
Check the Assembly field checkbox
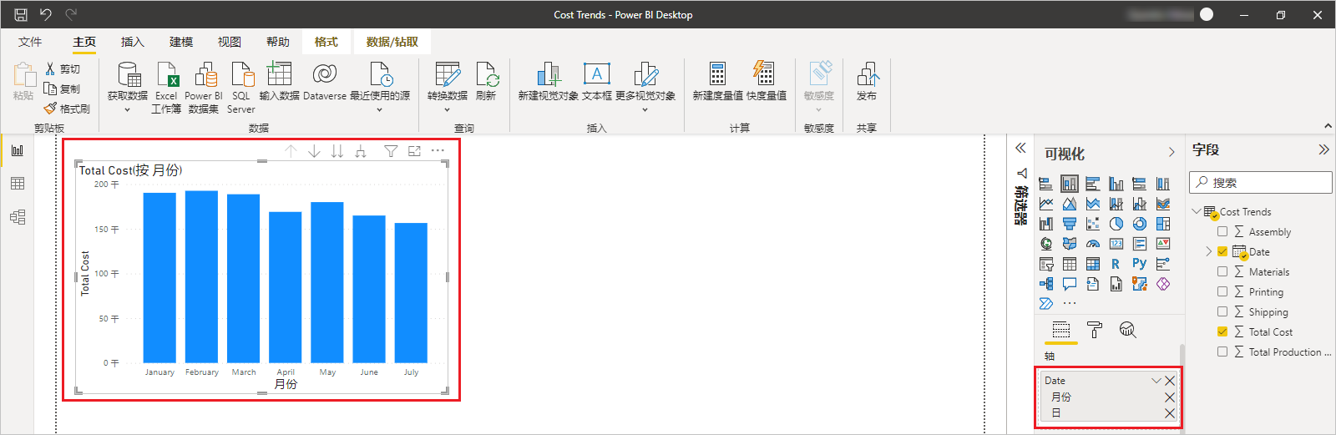point(1222,231)
